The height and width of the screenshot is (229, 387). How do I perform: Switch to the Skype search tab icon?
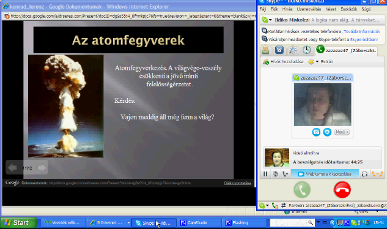(293, 50)
